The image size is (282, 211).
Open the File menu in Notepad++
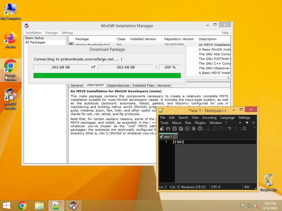163,118
